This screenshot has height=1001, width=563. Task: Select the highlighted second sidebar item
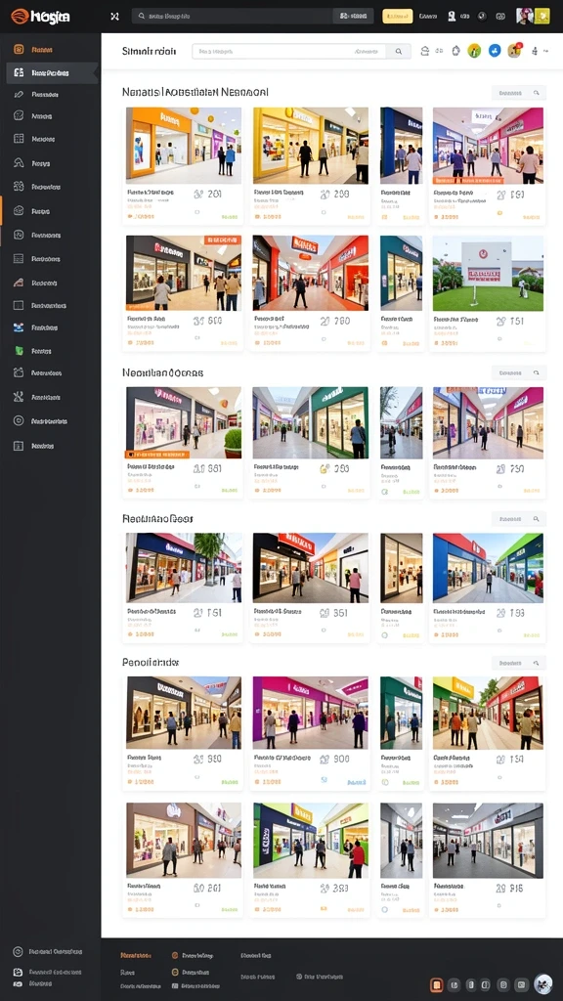tap(53, 72)
